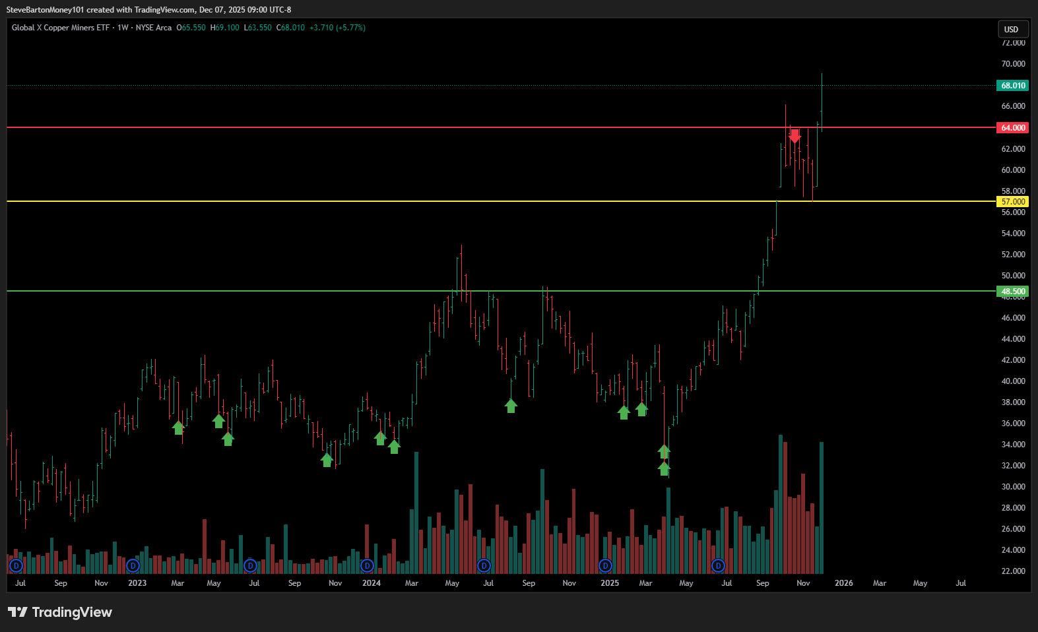
Task: Click the dividend D marker above Jul 2023
Action: (x=250, y=566)
